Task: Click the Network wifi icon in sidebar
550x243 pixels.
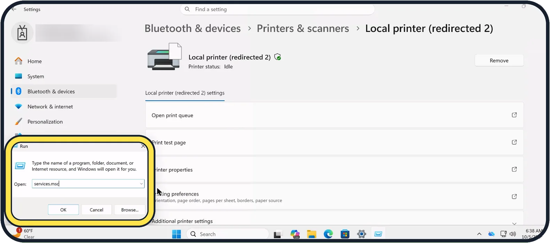Action: tap(19, 107)
